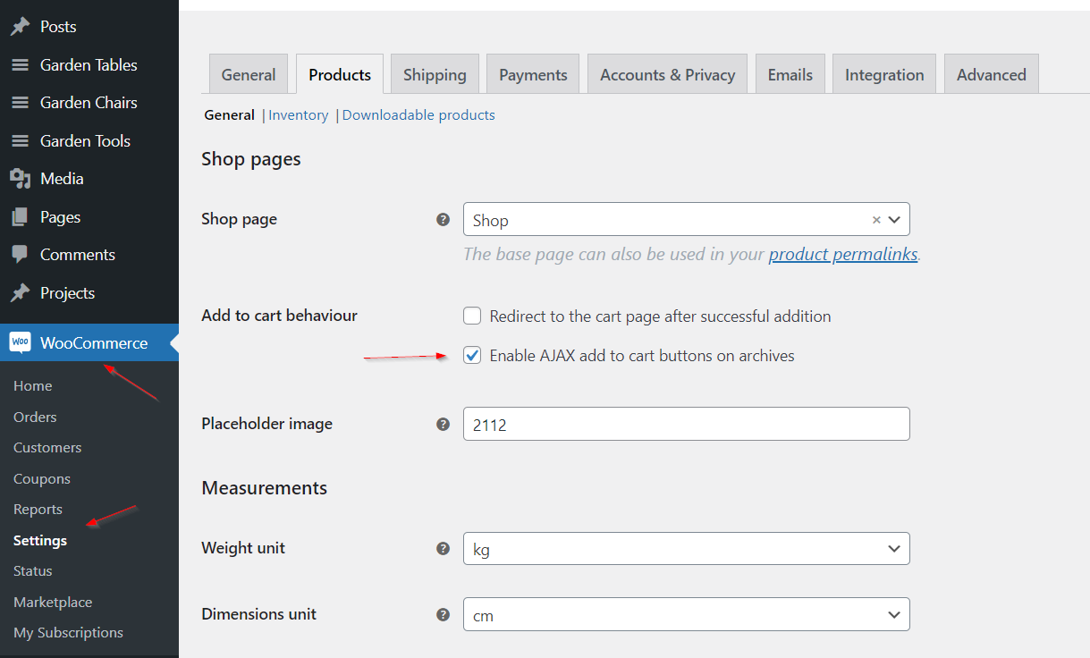The image size is (1090, 658).
Task: Click the Garden Tables menu icon
Action: click(20, 65)
